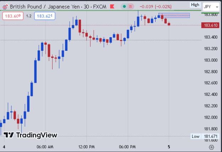Open chart settings gear icon at bottom right

211,147
